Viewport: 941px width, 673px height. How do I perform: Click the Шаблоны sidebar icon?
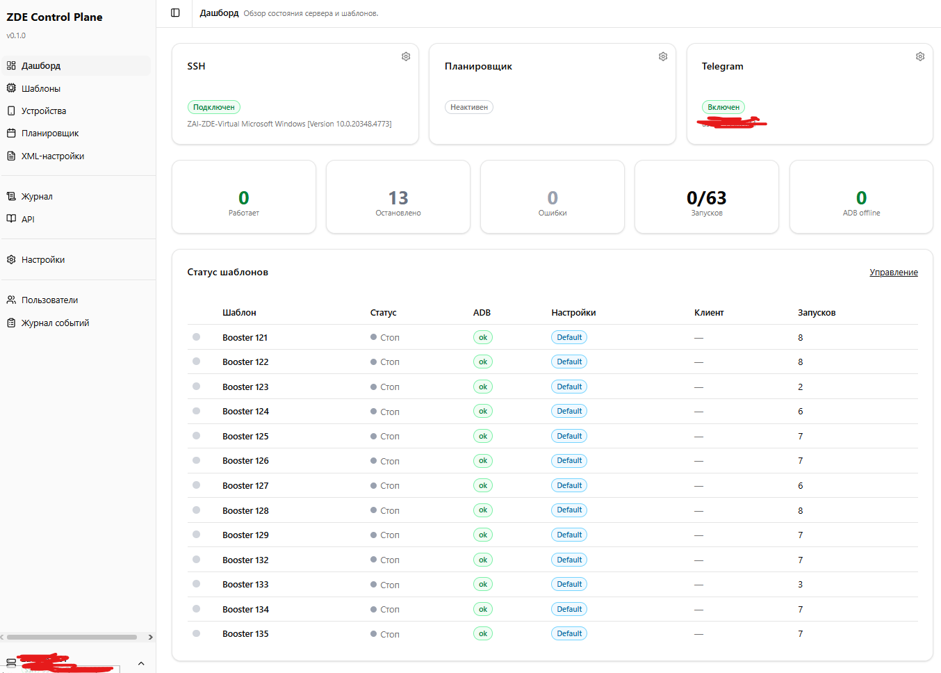pos(11,88)
